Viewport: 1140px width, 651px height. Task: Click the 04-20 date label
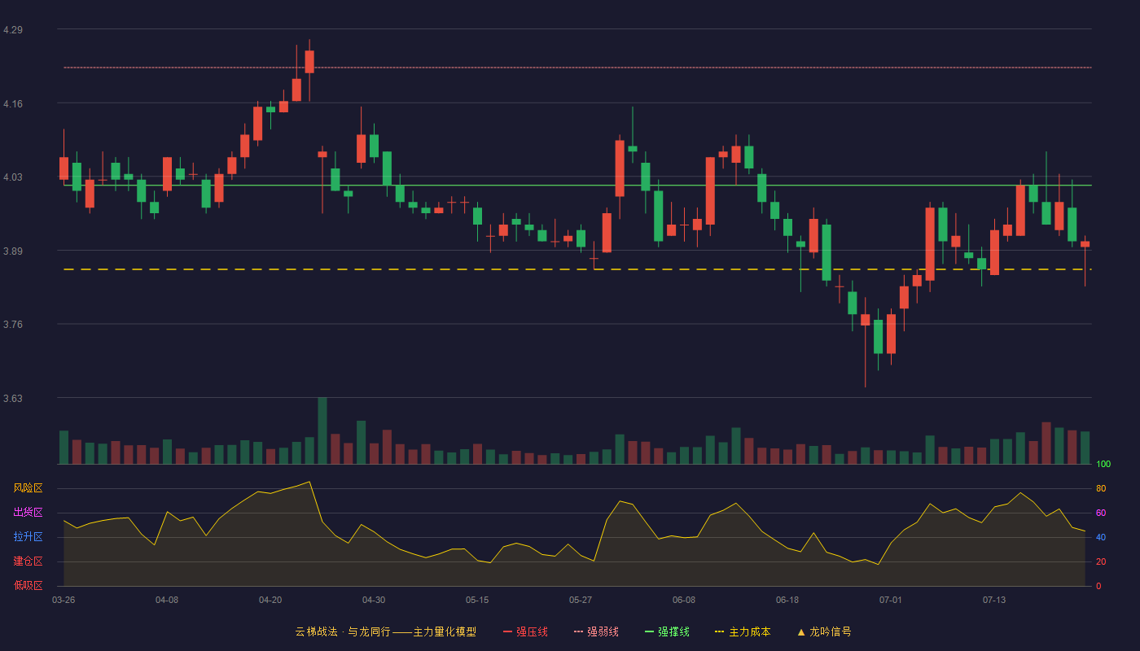(270, 600)
